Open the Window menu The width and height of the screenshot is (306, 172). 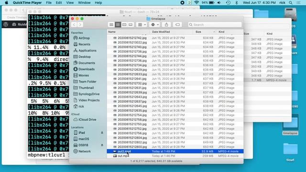click(84, 3)
